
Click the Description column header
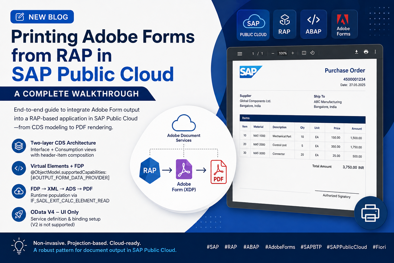(x=279, y=127)
